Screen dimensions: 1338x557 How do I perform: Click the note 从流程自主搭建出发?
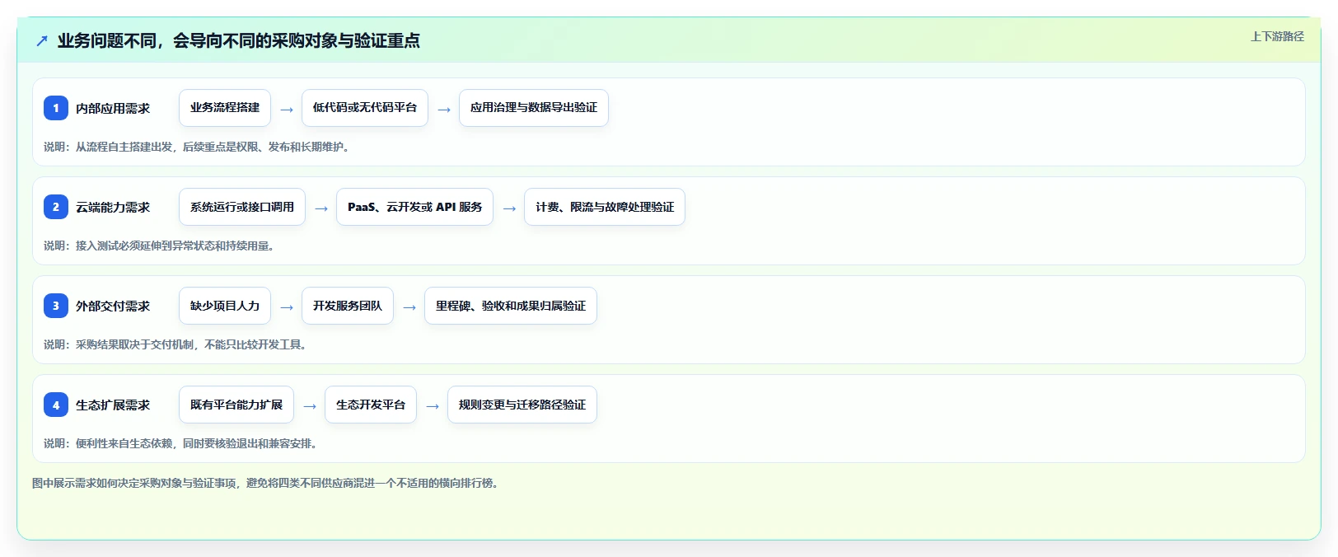pos(124,147)
